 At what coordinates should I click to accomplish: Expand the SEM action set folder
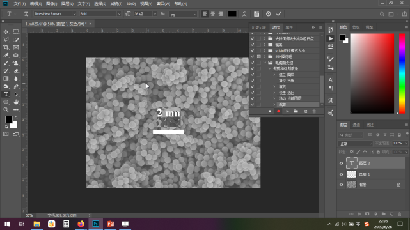click(x=265, y=57)
